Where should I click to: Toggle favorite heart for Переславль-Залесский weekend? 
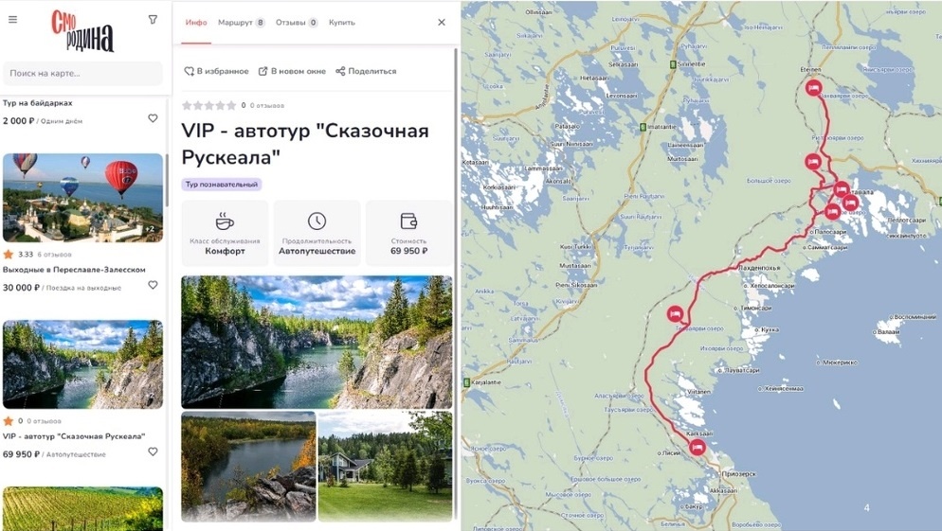[154, 285]
